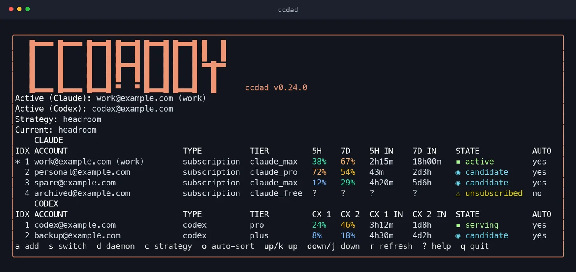Click the 29% usage value

(348, 183)
